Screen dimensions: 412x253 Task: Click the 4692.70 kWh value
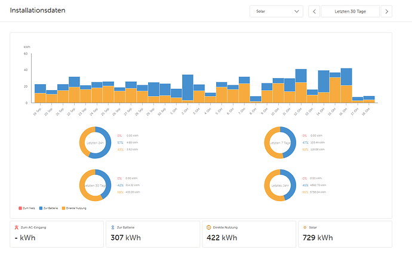pyautogui.click(x=318, y=185)
